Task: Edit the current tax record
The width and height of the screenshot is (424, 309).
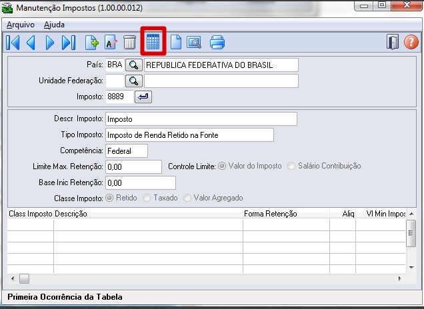Action: click(x=111, y=43)
